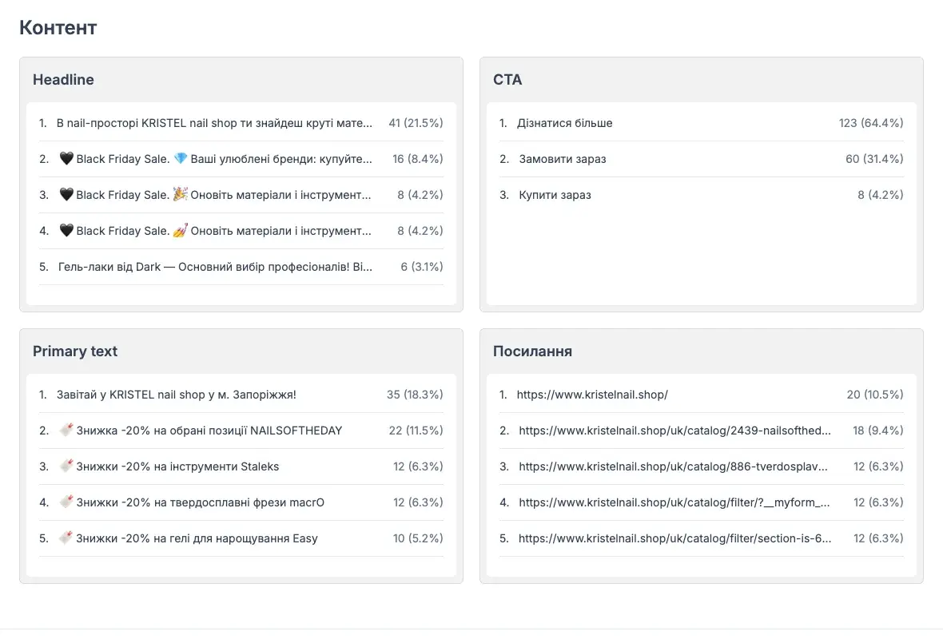This screenshot has height=639, width=943.
Task: Select the CTA entry "Дізнатися більше"
Action: [x=565, y=123]
